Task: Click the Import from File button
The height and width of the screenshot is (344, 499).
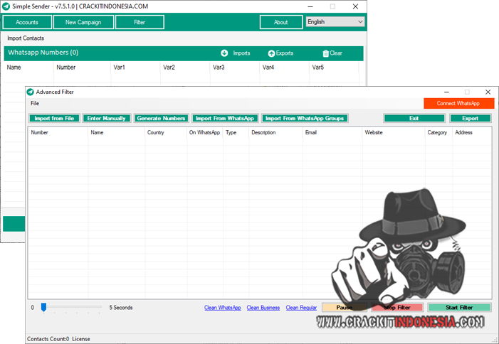Action: coord(54,119)
